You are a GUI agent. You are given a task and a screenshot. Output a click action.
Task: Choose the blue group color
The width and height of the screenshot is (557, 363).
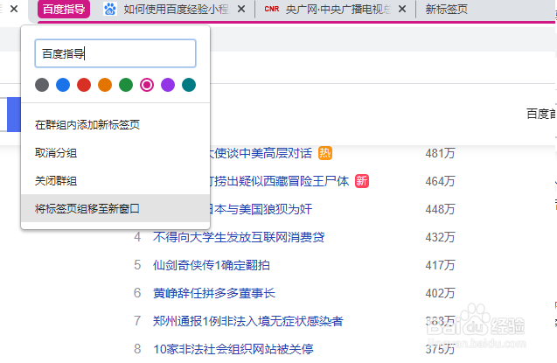(63, 85)
